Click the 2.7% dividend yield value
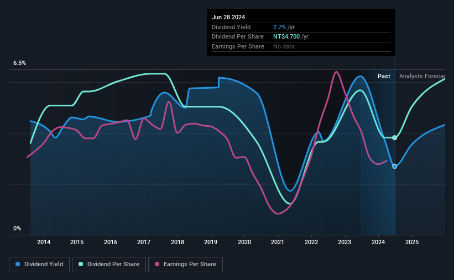 coord(279,27)
